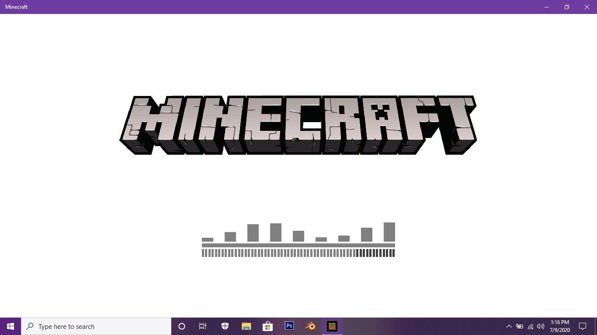This screenshot has width=597, height=335.
Task: Open the Wi-Fi network flyout
Action: [530, 326]
